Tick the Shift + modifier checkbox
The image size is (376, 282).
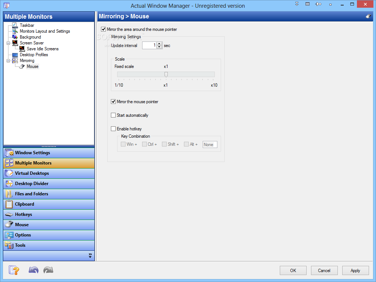click(x=164, y=144)
